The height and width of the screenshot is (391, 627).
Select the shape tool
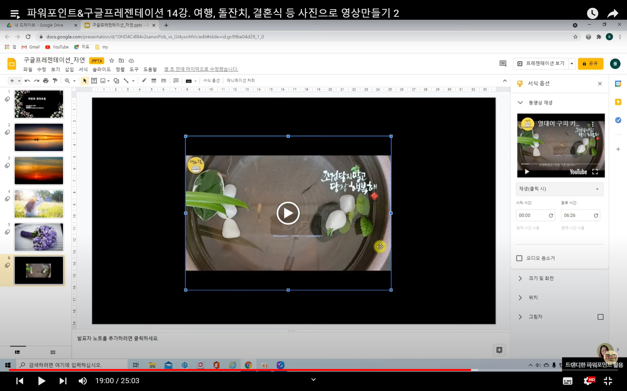point(116,81)
